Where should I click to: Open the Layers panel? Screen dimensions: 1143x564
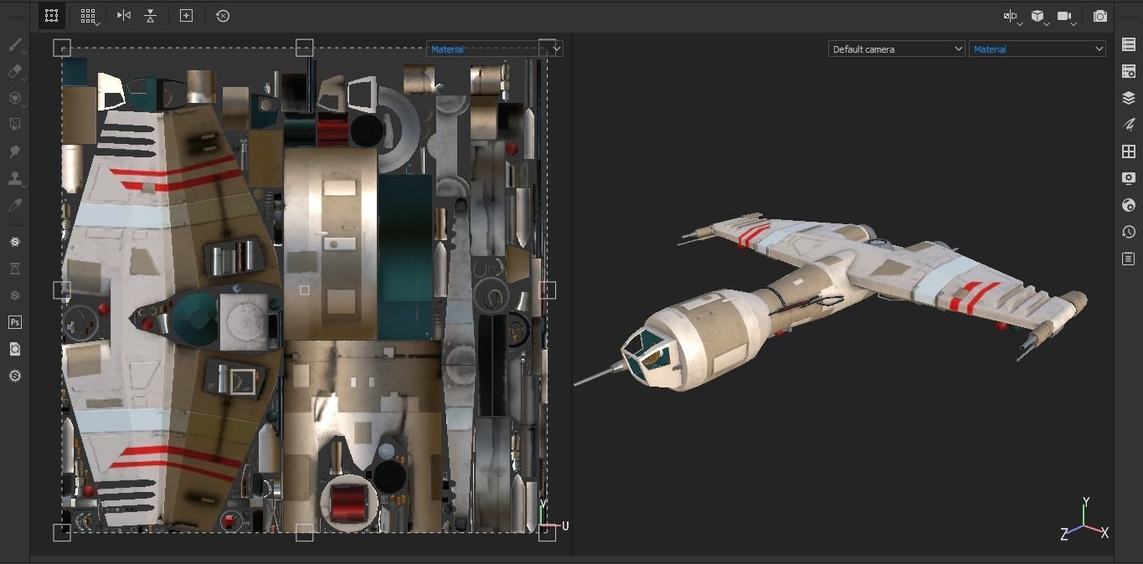[1129, 98]
